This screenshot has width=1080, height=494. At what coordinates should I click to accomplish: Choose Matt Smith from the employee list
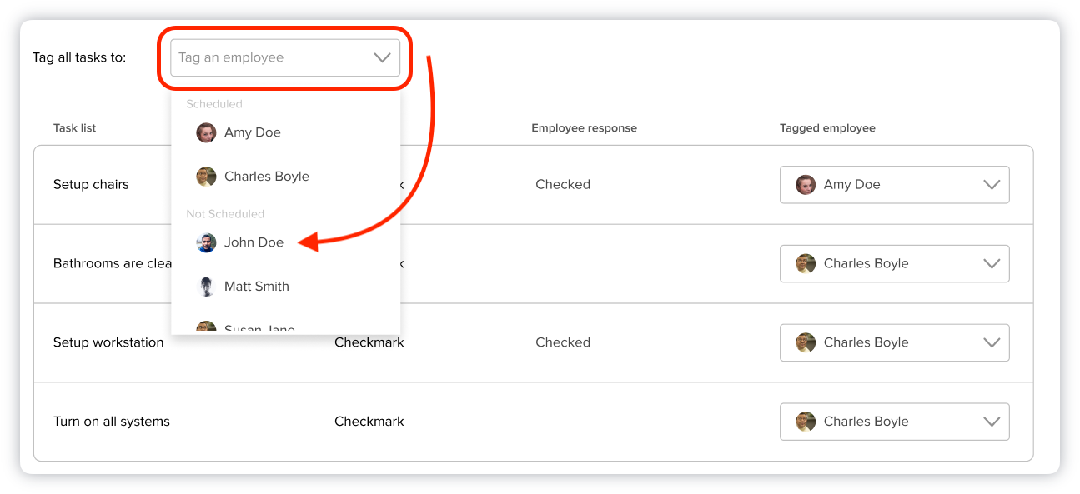click(x=257, y=287)
